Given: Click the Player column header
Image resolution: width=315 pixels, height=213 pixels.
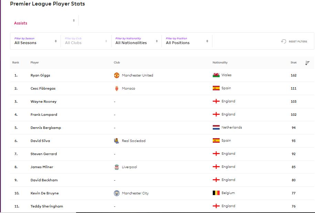Looking at the screenshot, I should 34,62.
